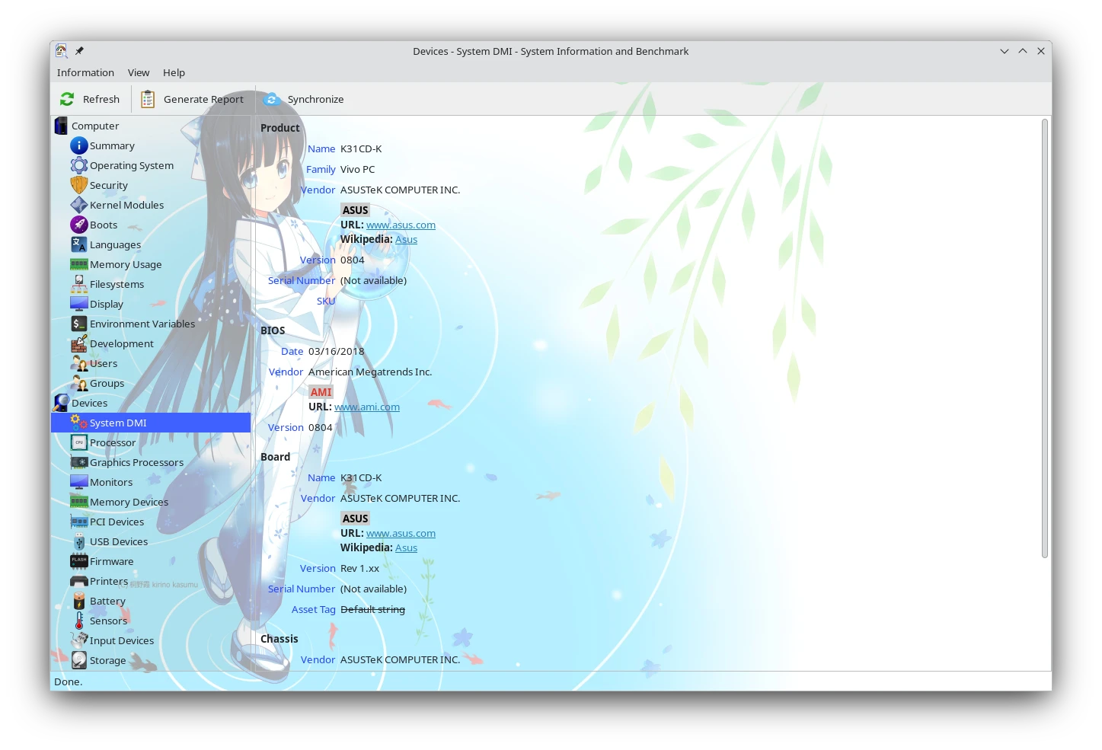
Task: Click the pin icon in title bar
Action: (x=79, y=51)
